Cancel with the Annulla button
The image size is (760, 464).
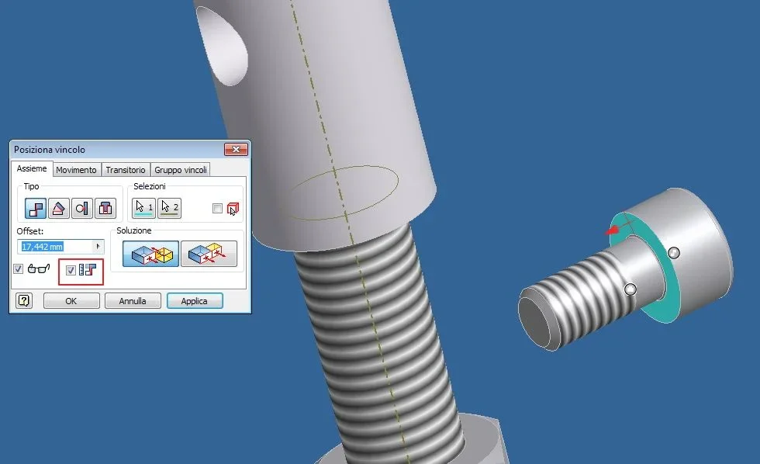click(x=133, y=300)
